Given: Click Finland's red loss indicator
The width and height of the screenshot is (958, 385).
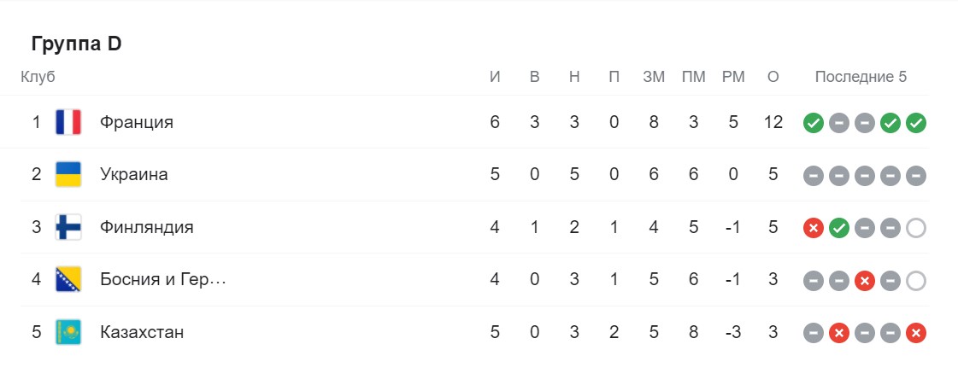Looking at the screenshot, I should tap(814, 229).
